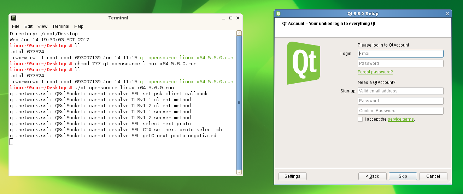This screenshot has height=194, width=463.
Task: Click the SSL_get0_next_proto_negotiated error line
Action: pos(113,136)
